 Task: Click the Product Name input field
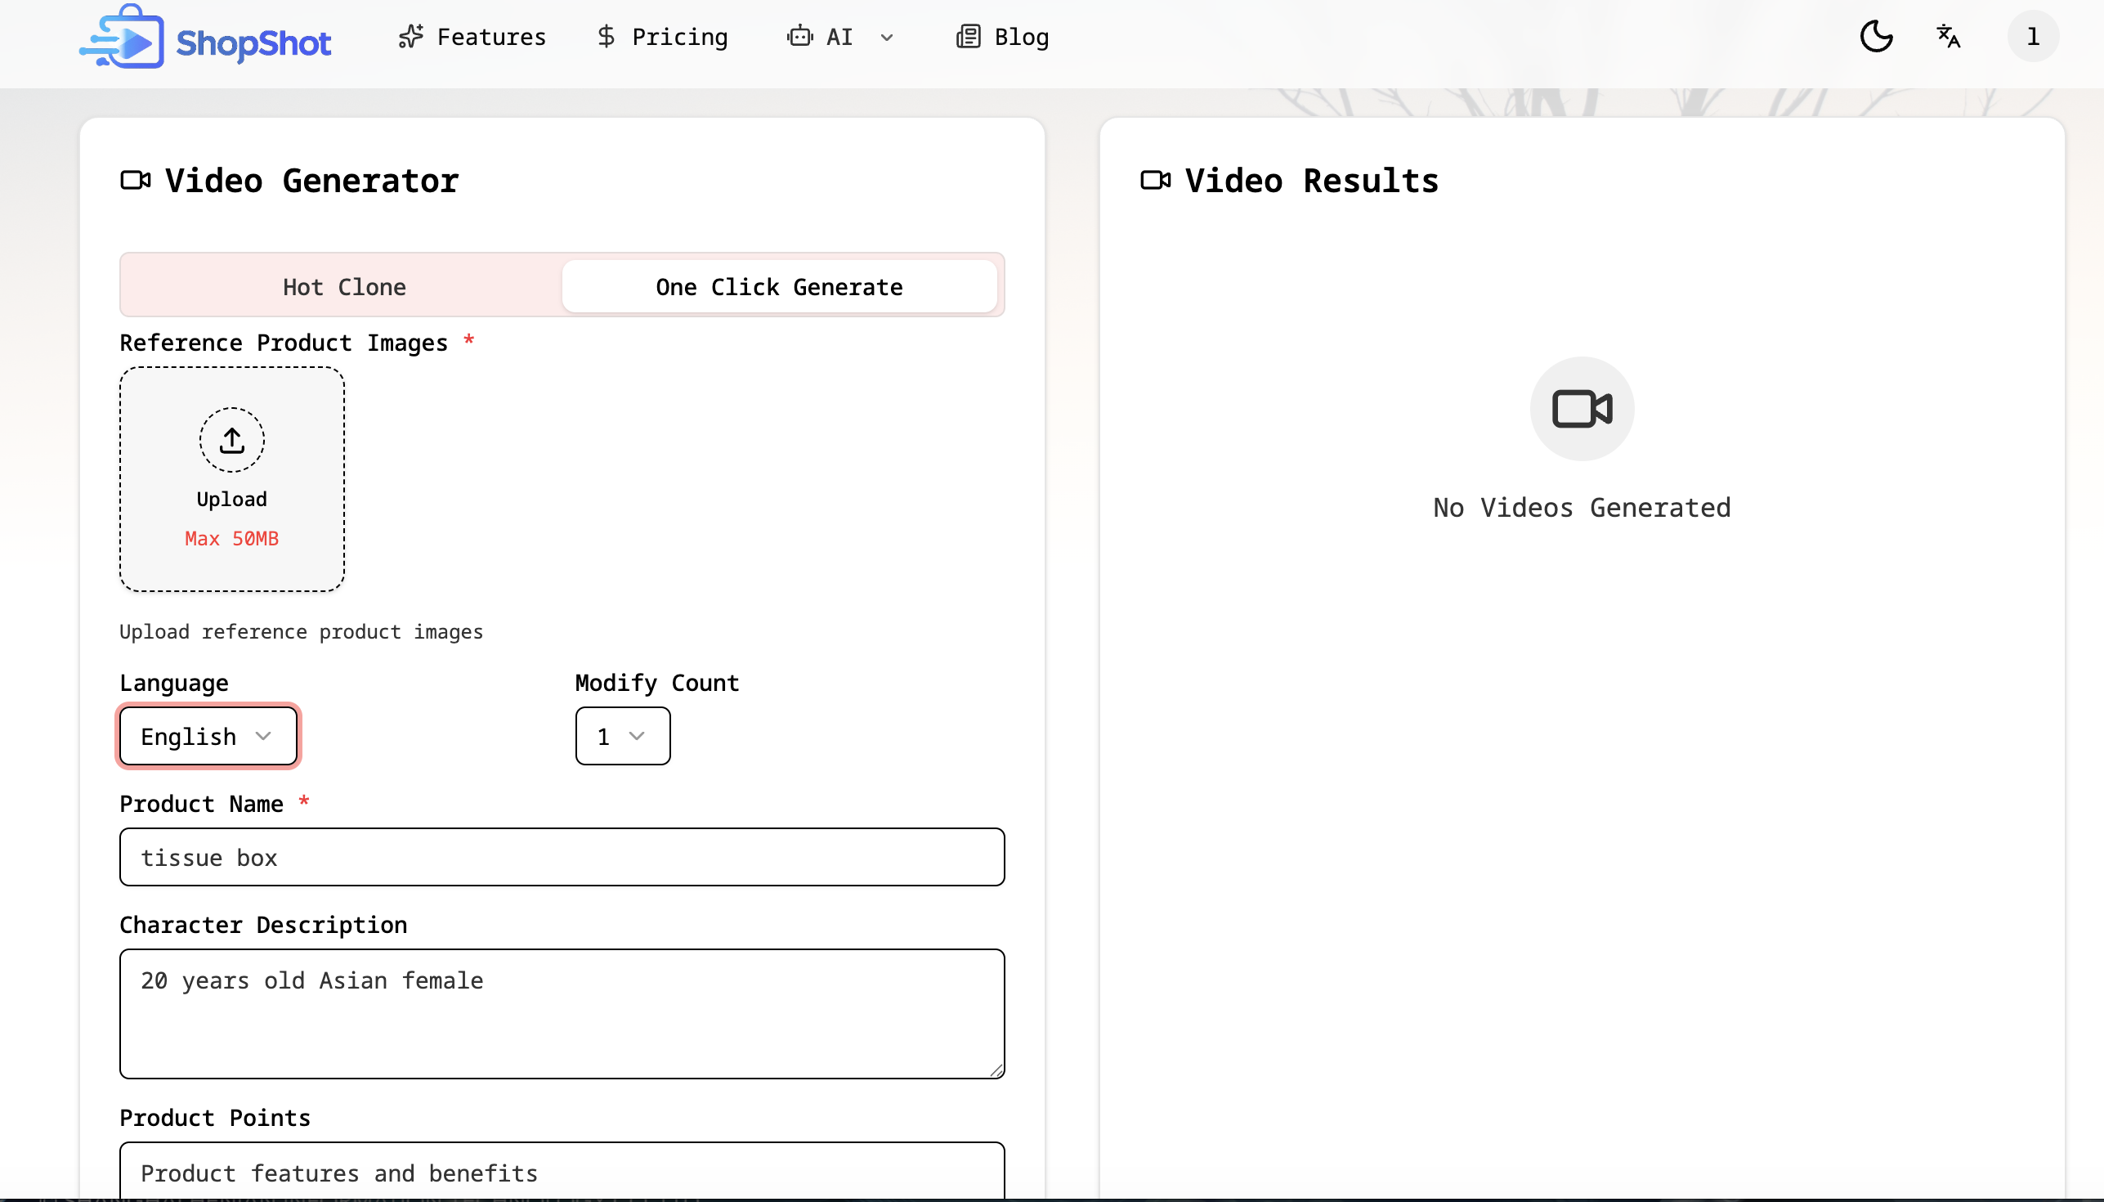561,857
